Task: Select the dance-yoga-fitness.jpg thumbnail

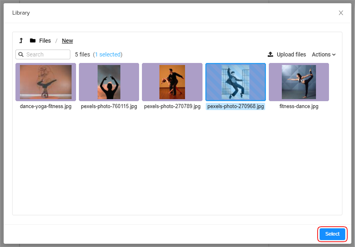Action: (46, 82)
